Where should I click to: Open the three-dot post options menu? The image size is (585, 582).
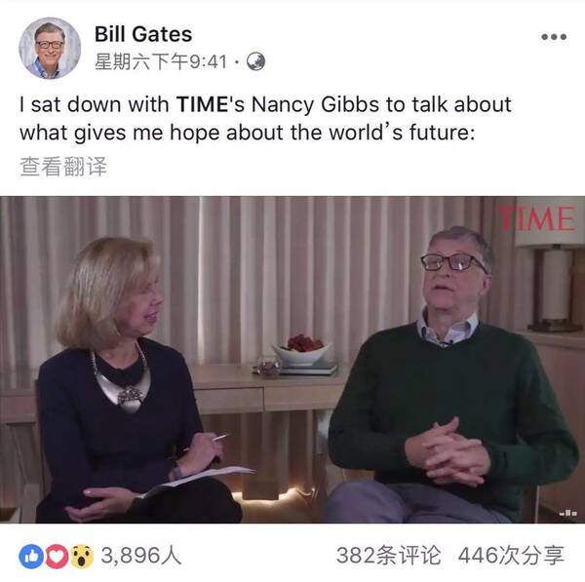(x=554, y=37)
